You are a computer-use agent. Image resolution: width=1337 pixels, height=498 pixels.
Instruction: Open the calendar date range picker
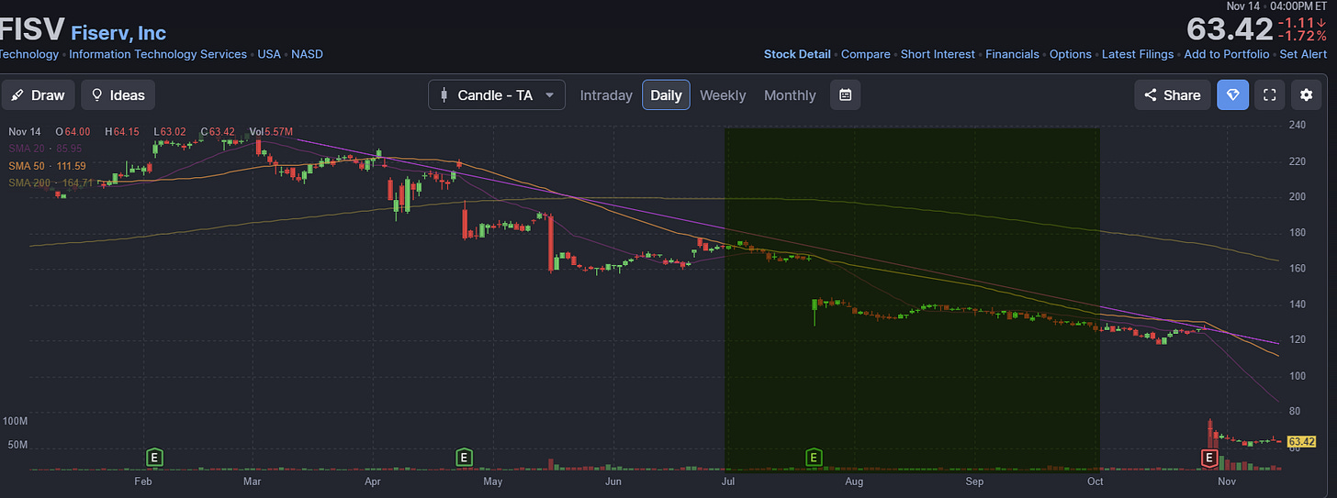(846, 95)
